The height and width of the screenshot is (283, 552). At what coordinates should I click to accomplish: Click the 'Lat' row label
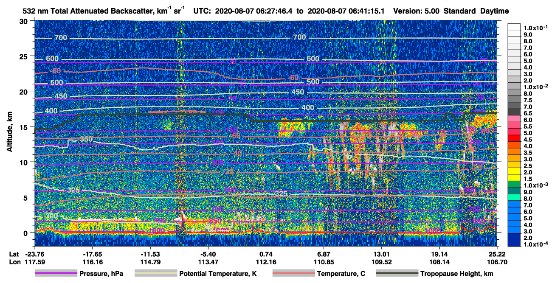click(x=14, y=255)
